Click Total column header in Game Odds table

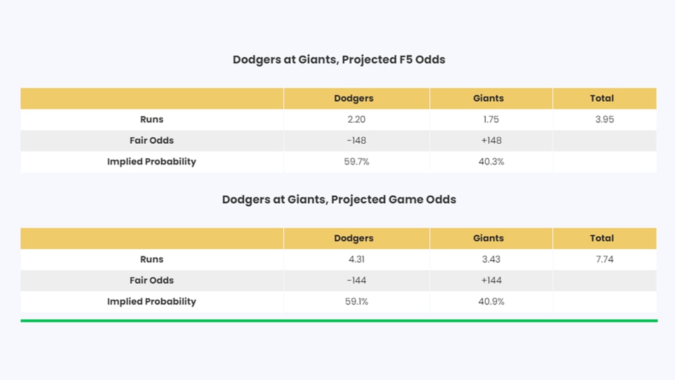[x=602, y=238]
